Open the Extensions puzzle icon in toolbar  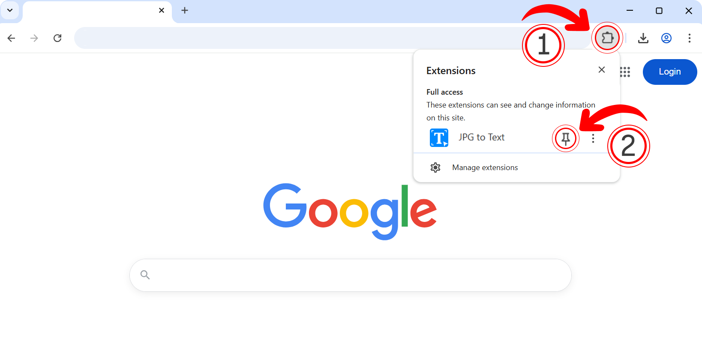(607, 38)
